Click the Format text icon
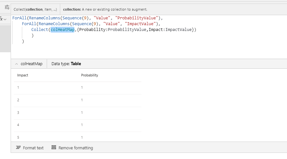287x159 pixels. click(18, 148)
